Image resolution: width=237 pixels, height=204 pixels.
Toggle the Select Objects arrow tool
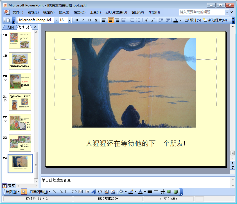click(24, 192)
